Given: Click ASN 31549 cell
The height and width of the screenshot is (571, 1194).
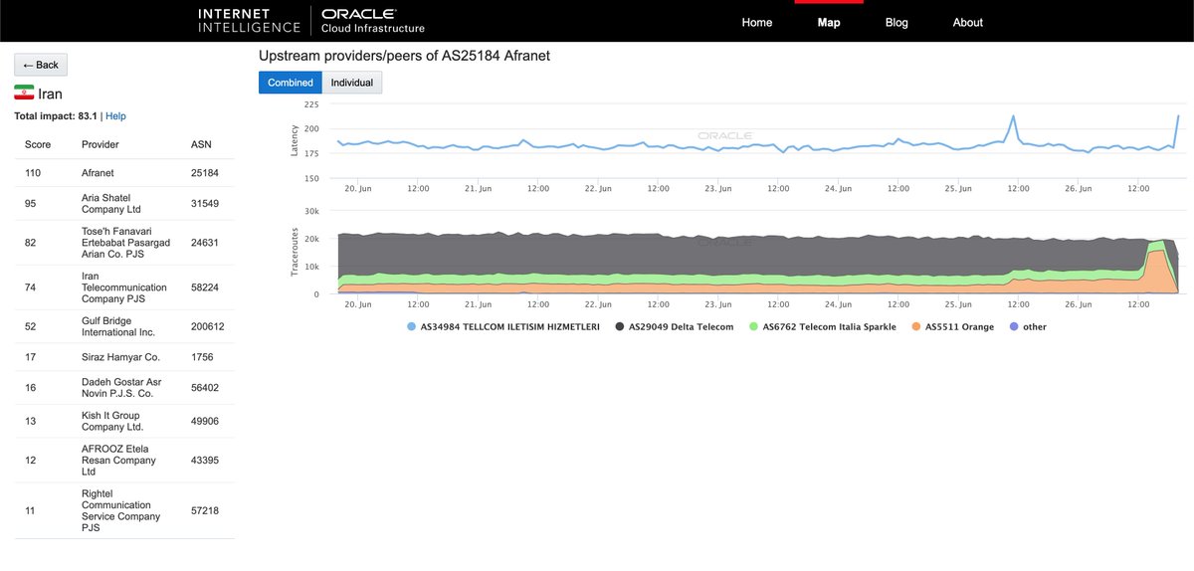Looking at the screenshot, I should click(x=204, y=204).
